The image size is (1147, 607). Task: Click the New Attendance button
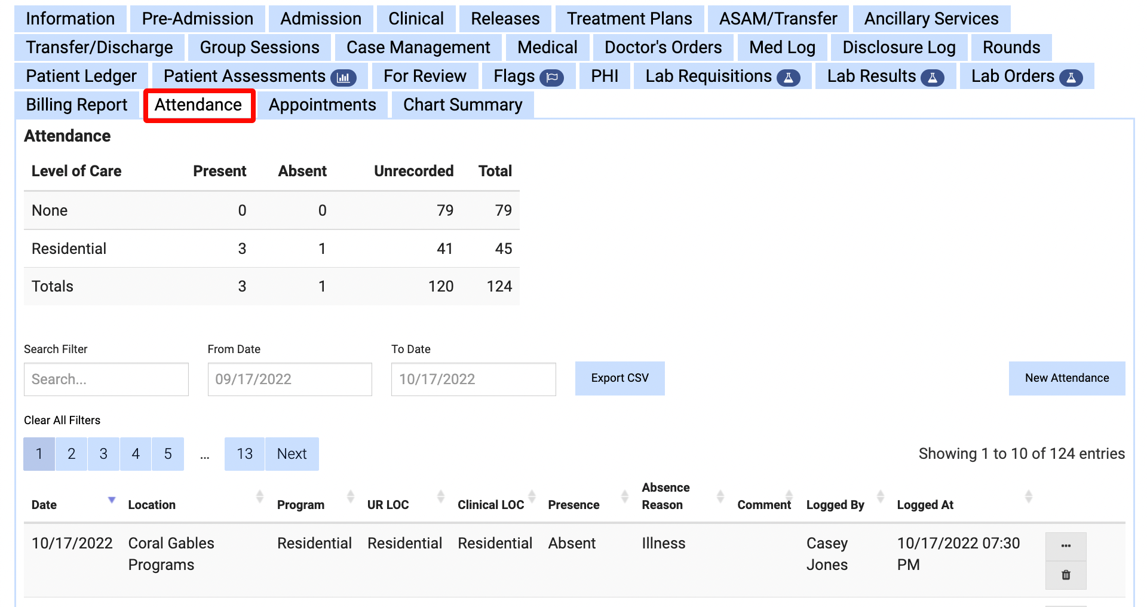[x=1066, y=378]
